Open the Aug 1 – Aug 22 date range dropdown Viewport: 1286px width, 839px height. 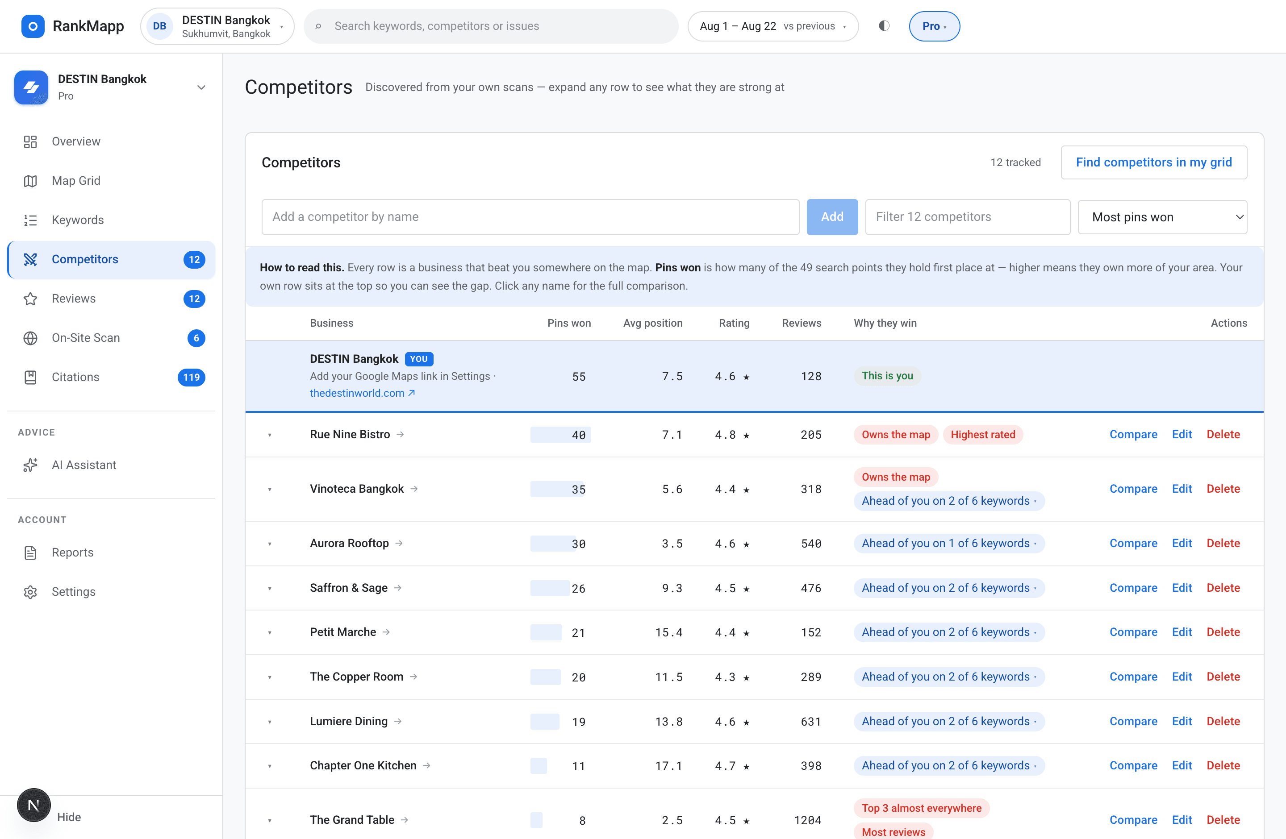(773, 26)
